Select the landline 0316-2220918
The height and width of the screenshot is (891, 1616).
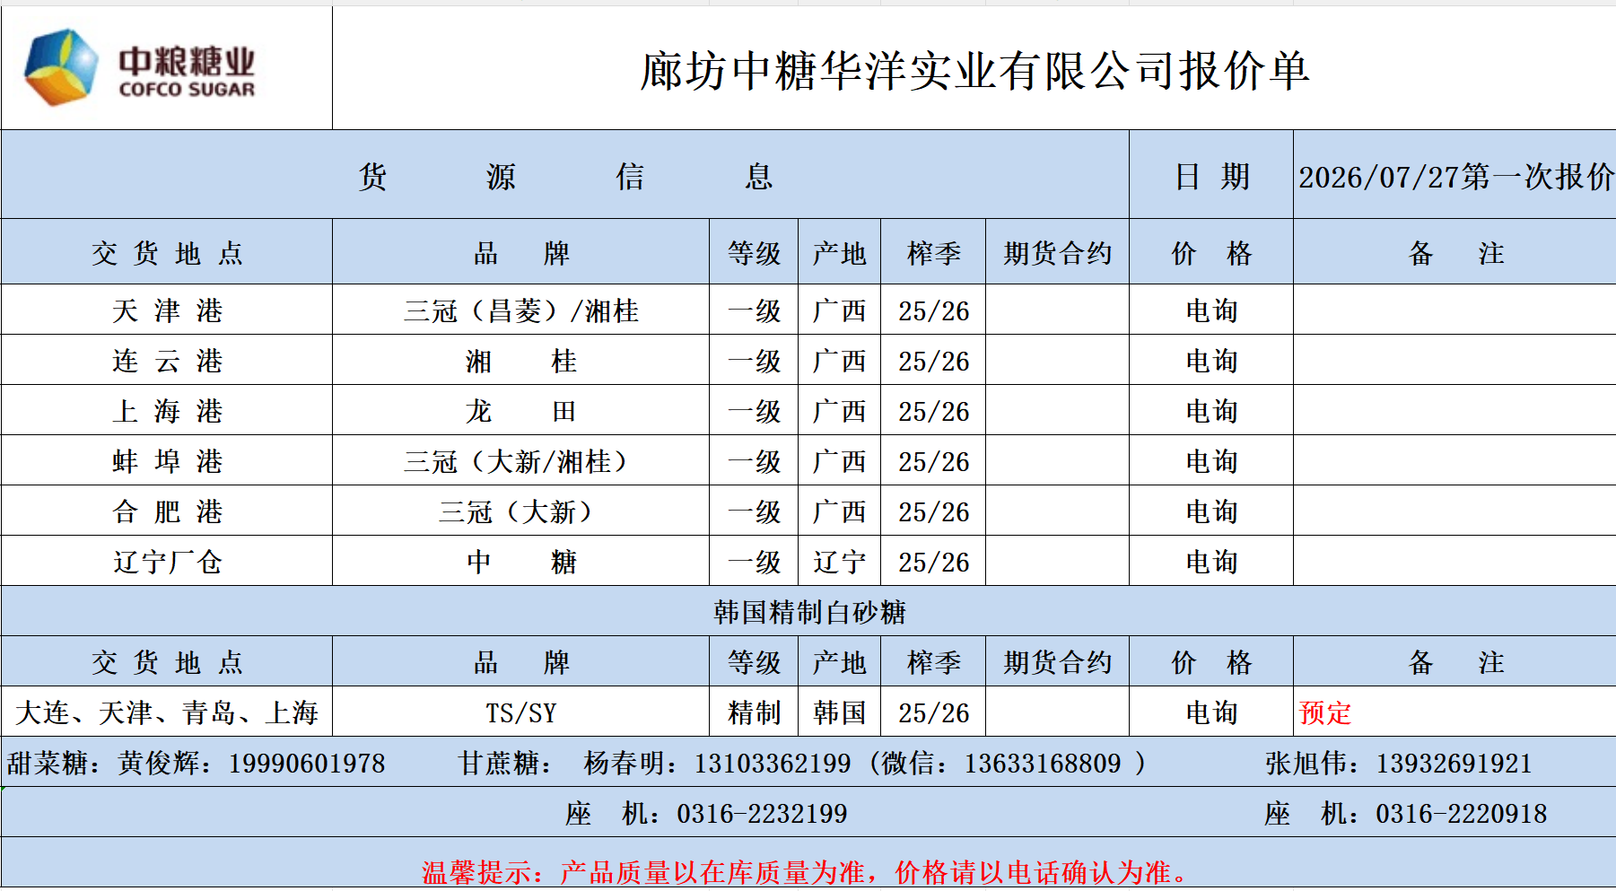[1405, 813]
